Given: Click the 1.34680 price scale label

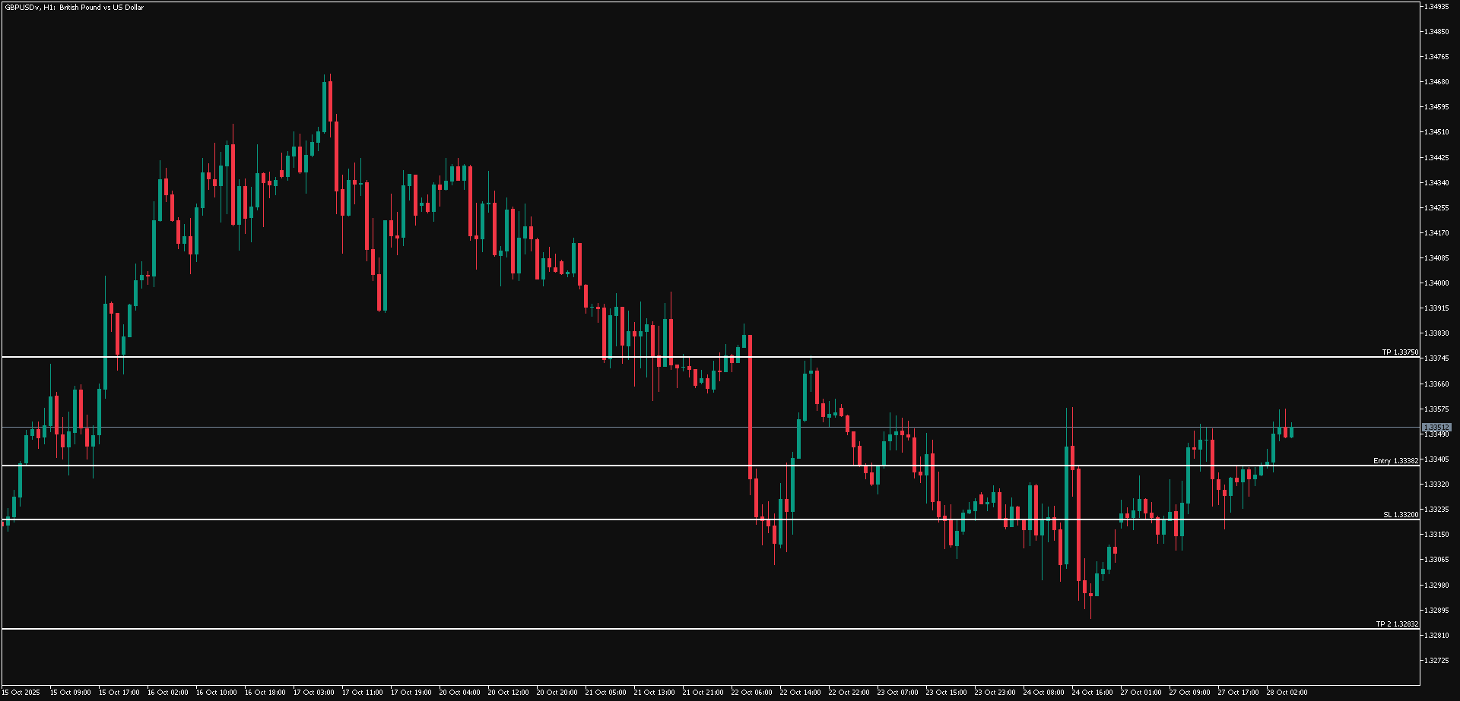Looking at the screenshot, I should click(x=1436, y=82).
